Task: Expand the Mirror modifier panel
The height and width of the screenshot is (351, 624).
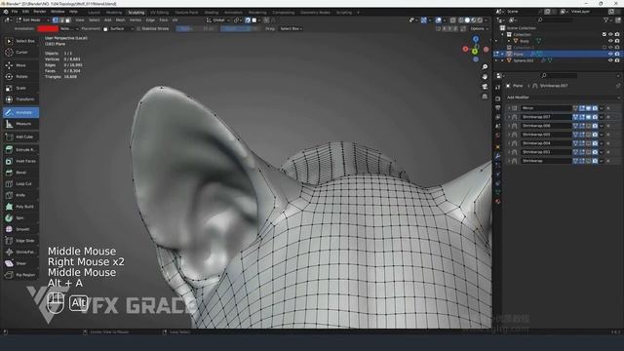Action: click(x=509, y=108)
